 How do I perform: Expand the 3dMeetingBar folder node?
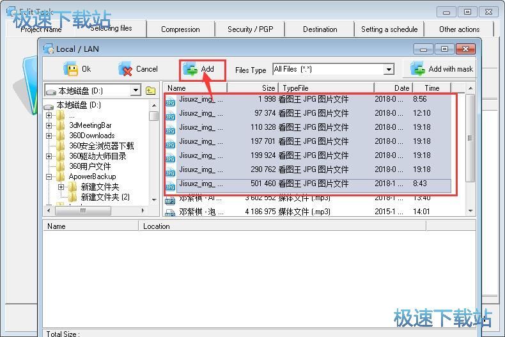click(49, 125)
